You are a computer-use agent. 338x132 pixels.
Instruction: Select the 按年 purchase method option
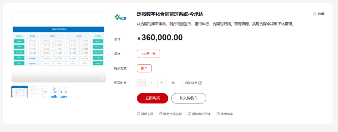point(144,68)
